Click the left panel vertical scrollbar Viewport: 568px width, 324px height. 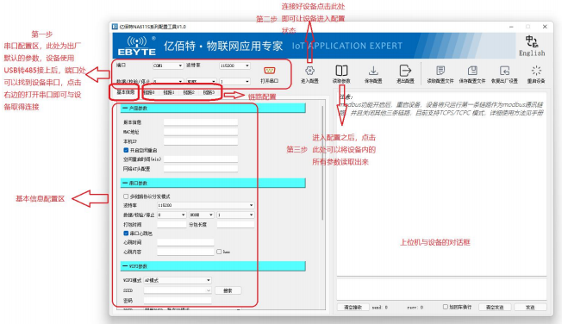322,163
